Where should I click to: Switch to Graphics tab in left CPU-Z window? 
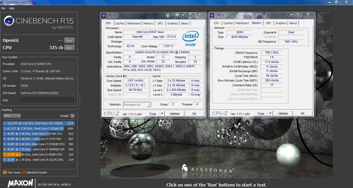pyautogui.click(x=173, y=23)
